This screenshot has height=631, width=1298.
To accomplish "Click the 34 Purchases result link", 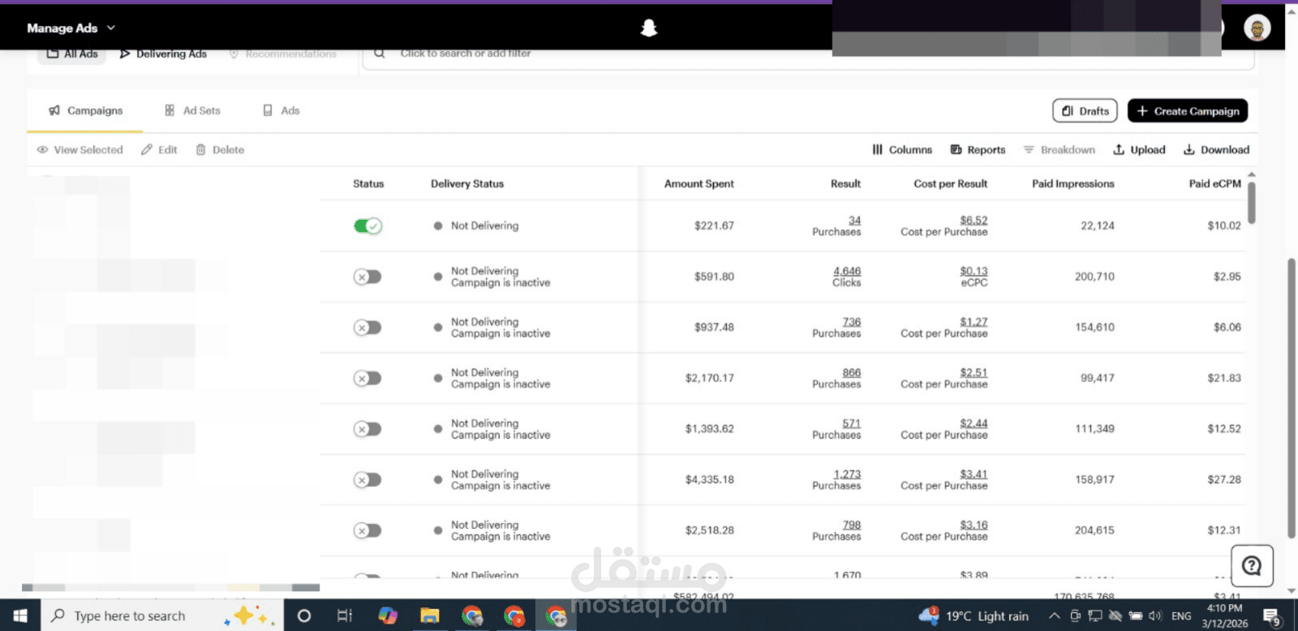I will [x=854, y=221].
